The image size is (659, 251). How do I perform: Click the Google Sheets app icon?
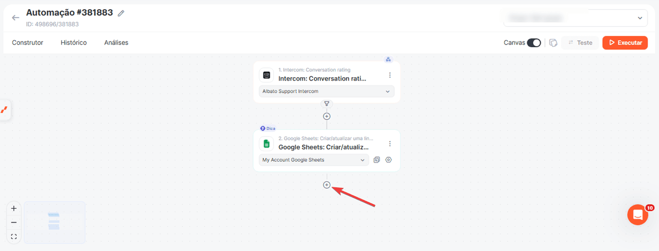pyautogui.click(x=266, y=144)
